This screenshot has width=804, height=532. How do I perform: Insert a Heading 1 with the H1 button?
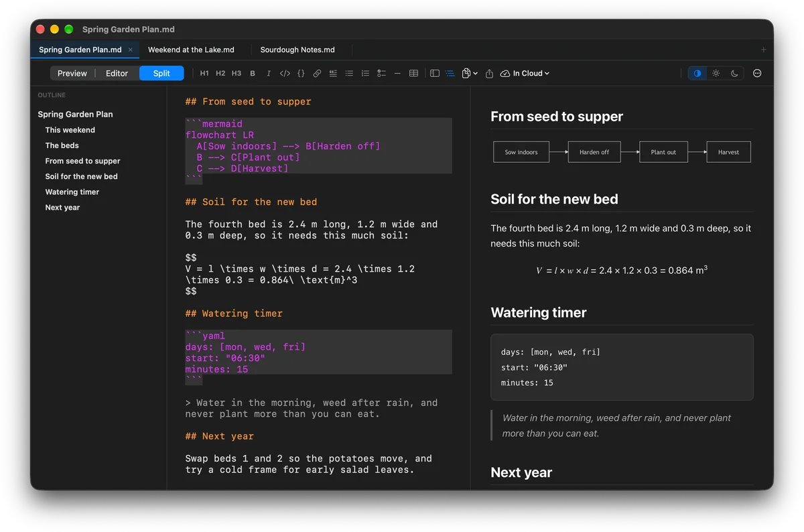coord(204,74)
